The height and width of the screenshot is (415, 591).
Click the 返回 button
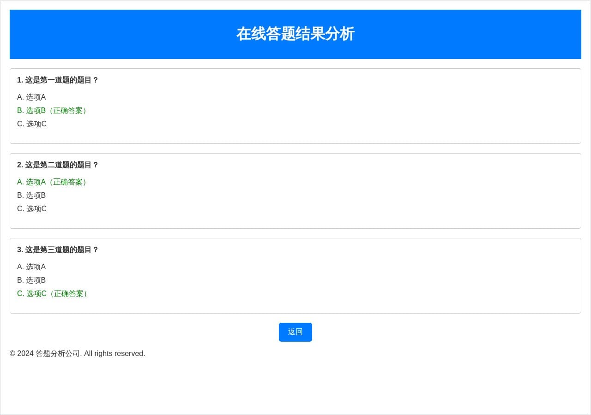pos(295,332)
